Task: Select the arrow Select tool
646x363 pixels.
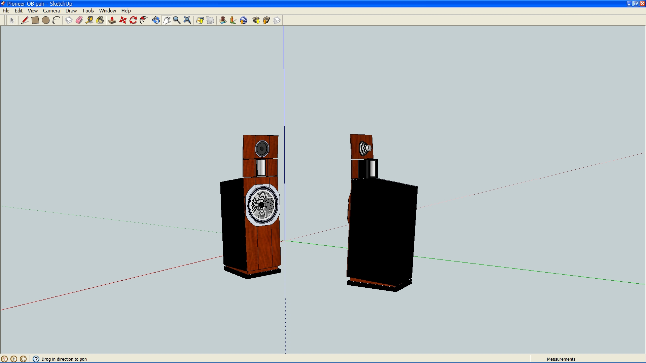Action: point(12,21)
